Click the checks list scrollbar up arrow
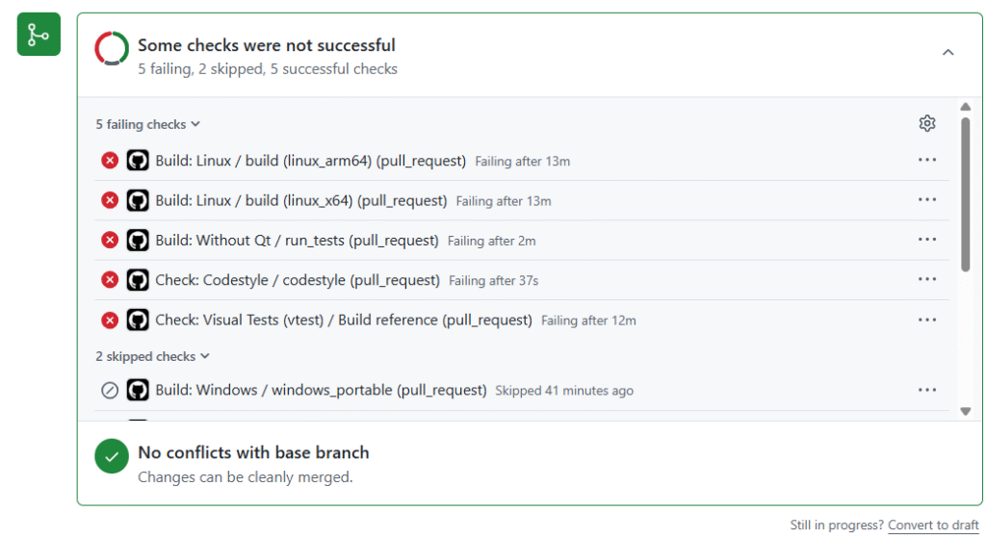The height and width of the screenshot is (538, 986). coord(966,107)
